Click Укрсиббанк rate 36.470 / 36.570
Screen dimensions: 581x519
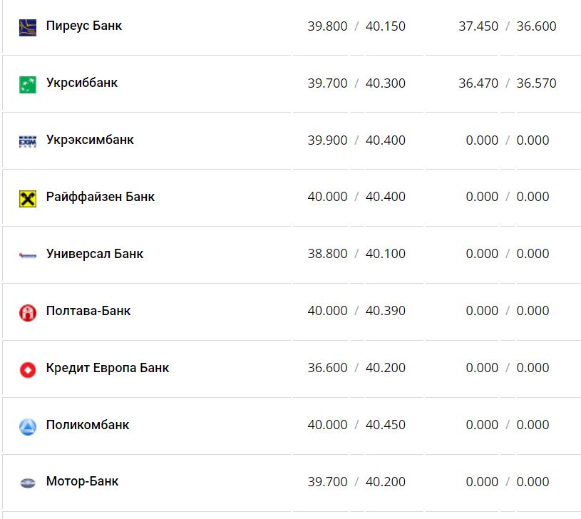[508, 83]
